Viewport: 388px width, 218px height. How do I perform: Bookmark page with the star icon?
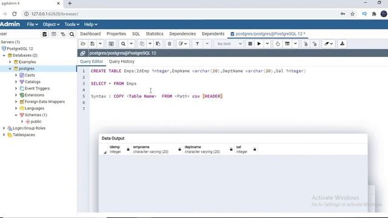(353, 14)
